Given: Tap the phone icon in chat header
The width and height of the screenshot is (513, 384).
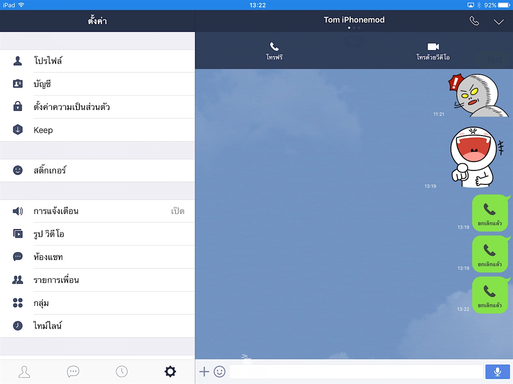Looking at the screenshot, I should click(474, 21).
